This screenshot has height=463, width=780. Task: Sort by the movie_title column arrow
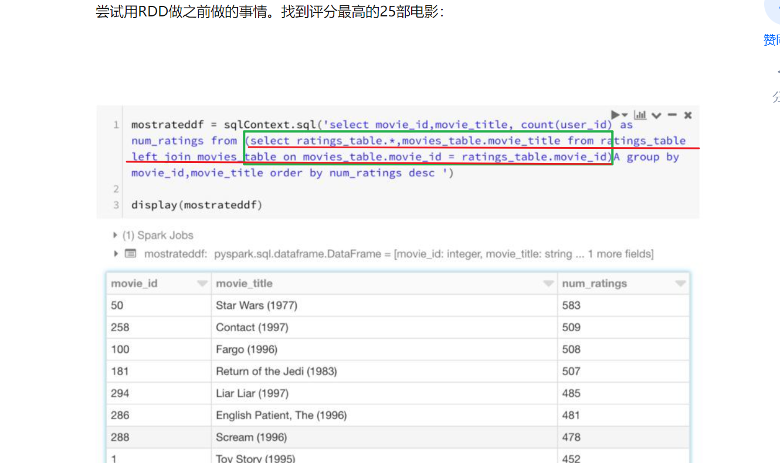click(548, 284)
